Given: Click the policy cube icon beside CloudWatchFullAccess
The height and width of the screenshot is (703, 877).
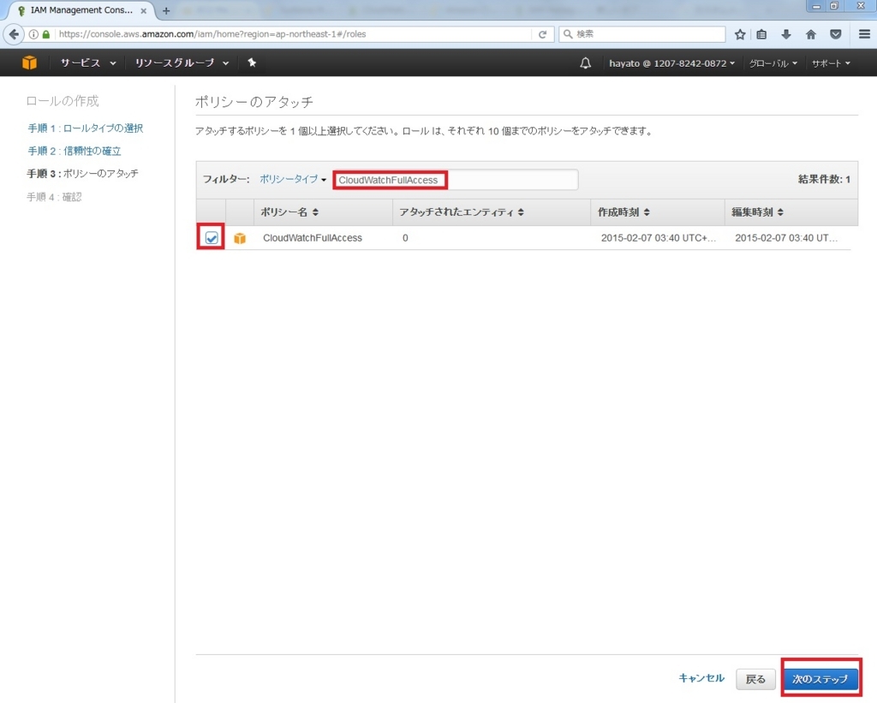Looking at the screenshot, I should tap(240, 238).
